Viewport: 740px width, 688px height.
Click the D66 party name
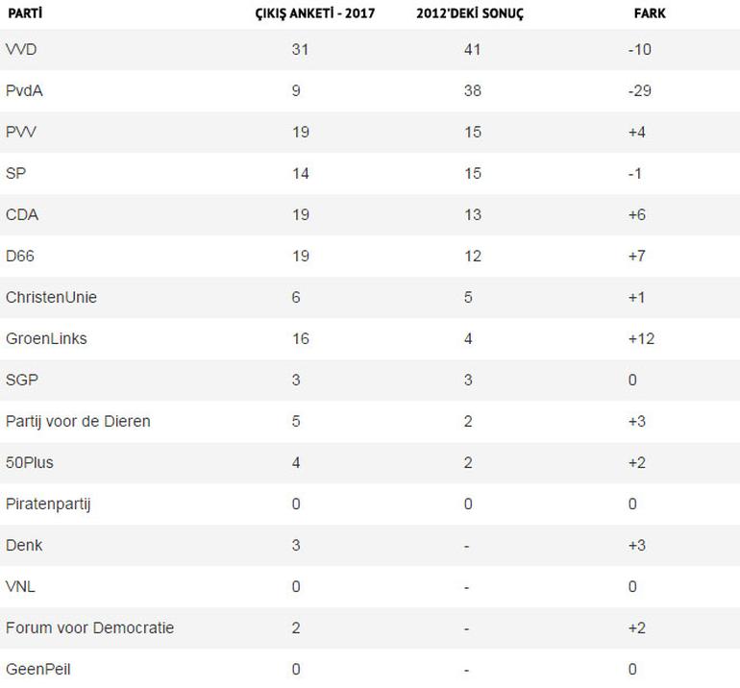coord(20,256)
